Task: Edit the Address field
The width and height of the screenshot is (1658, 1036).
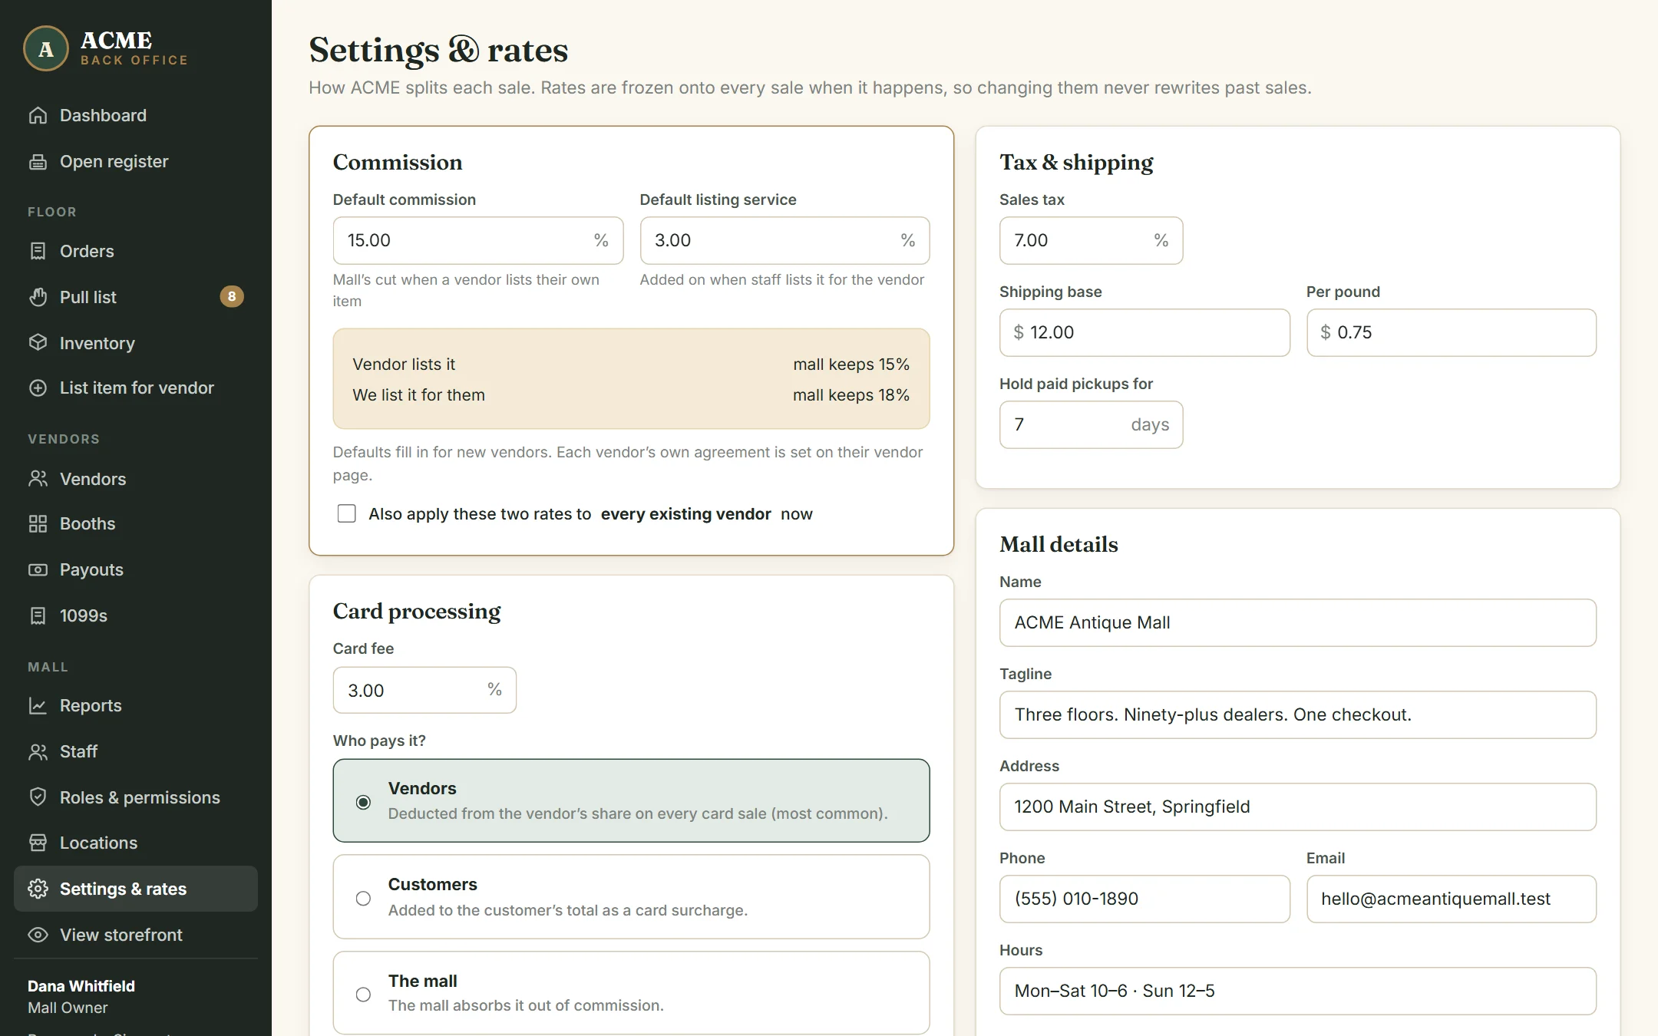Action: (x=1298, y=807)
